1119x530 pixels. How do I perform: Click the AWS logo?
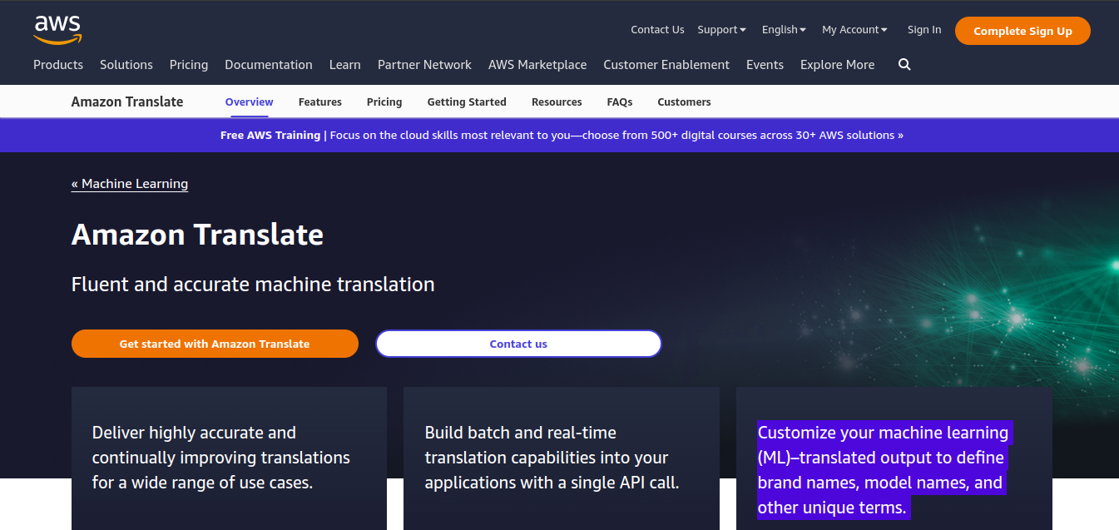(x=57, y=29)
